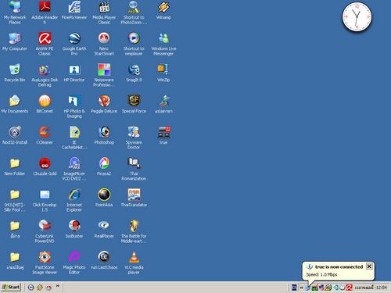Expand hidden system tray icons arrow
The height and width of the screenshot is (293, 391).
(301, 288)
